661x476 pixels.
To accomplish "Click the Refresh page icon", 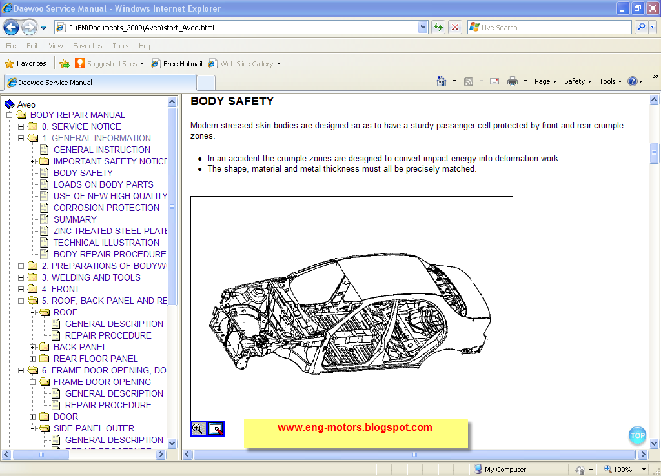I will coord(438,27).
